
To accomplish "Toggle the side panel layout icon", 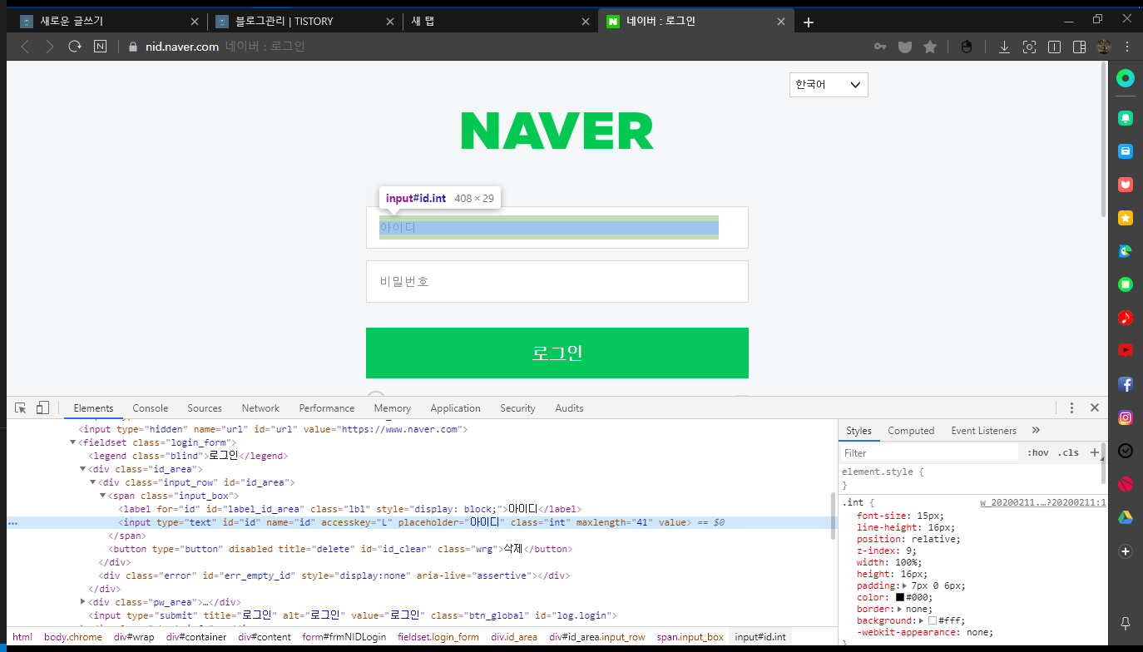I will (1079, 47).
